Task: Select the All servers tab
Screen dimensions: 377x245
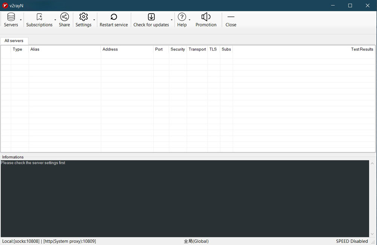Action: coord(14,41)
